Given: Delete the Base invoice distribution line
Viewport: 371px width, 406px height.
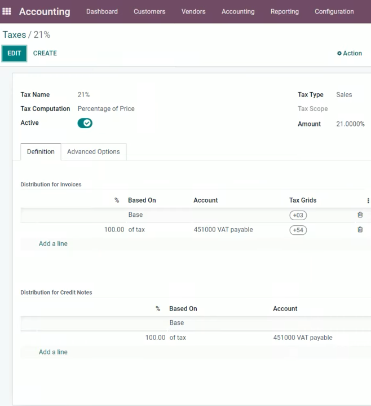Looking at the screenshot, I should pyautogui.click(x=360, y=215).
